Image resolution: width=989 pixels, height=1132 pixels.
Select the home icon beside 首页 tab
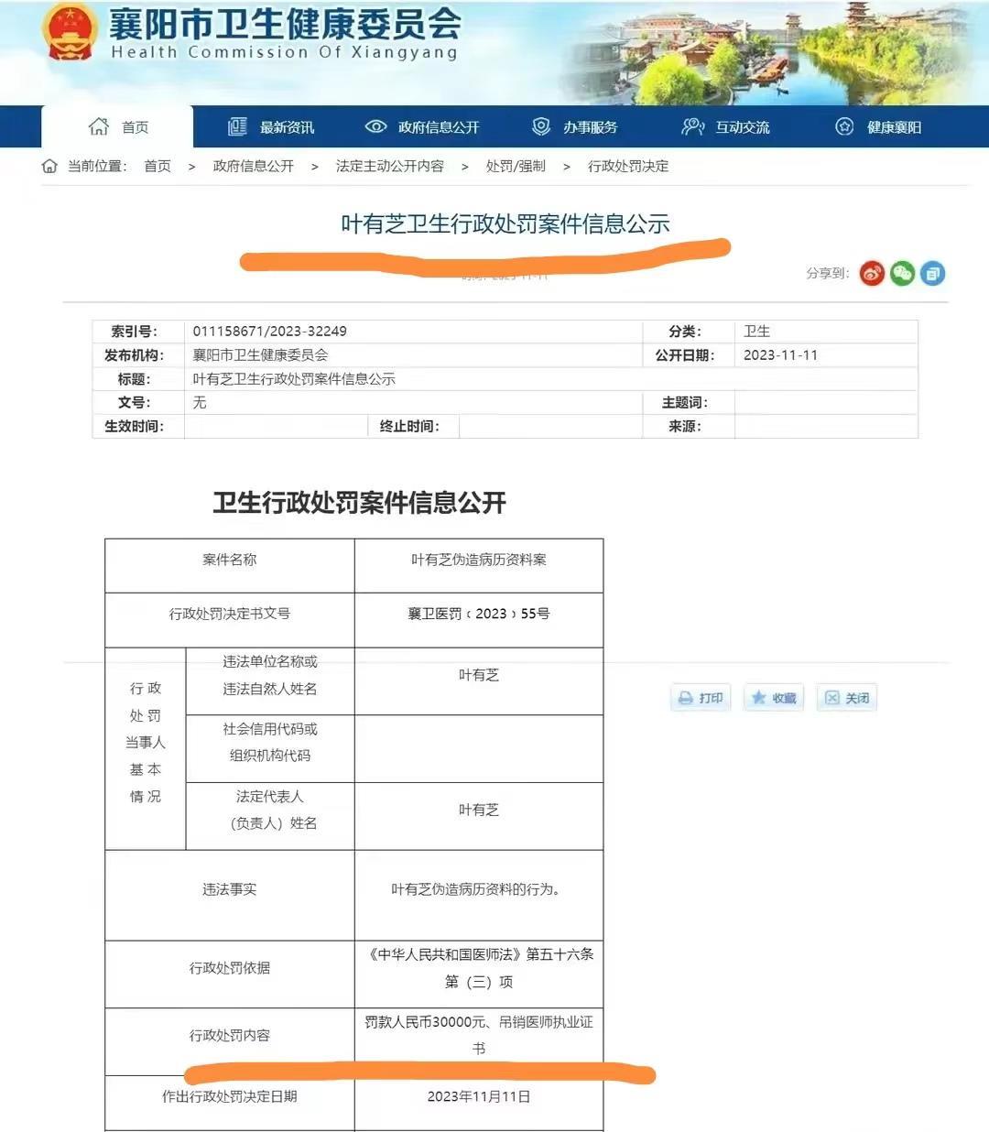98,126
